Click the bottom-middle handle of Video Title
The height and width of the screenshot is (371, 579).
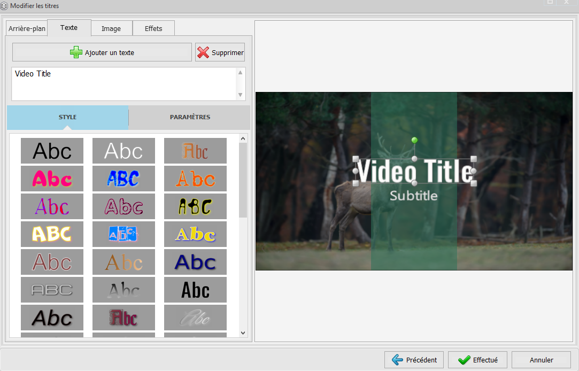[414, 183]
